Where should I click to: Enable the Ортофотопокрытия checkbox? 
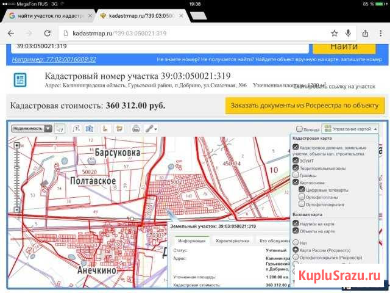pyautogui.click(x=302, y=204)
